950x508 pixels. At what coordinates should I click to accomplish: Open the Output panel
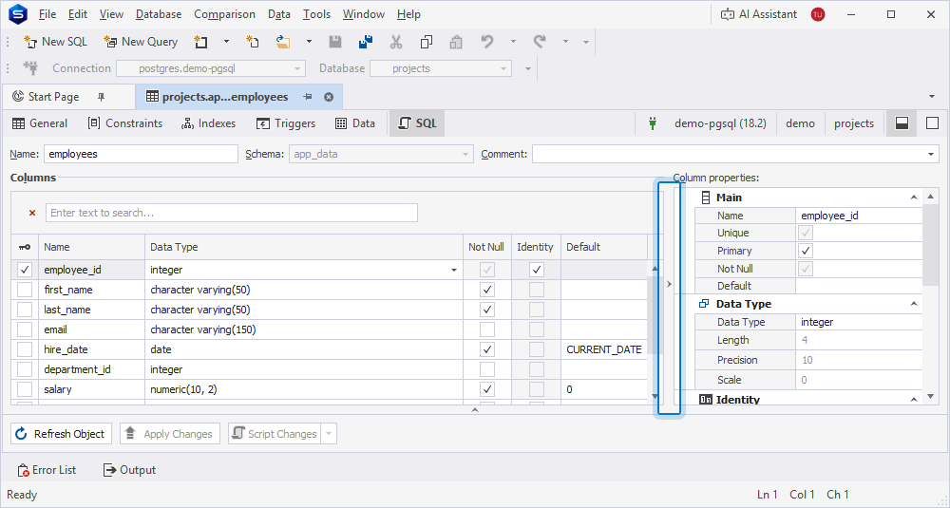coord(129,470)
